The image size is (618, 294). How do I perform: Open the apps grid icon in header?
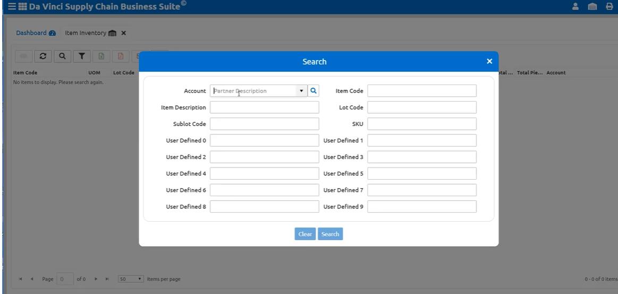pyautogui.click(x=22, y=7)
